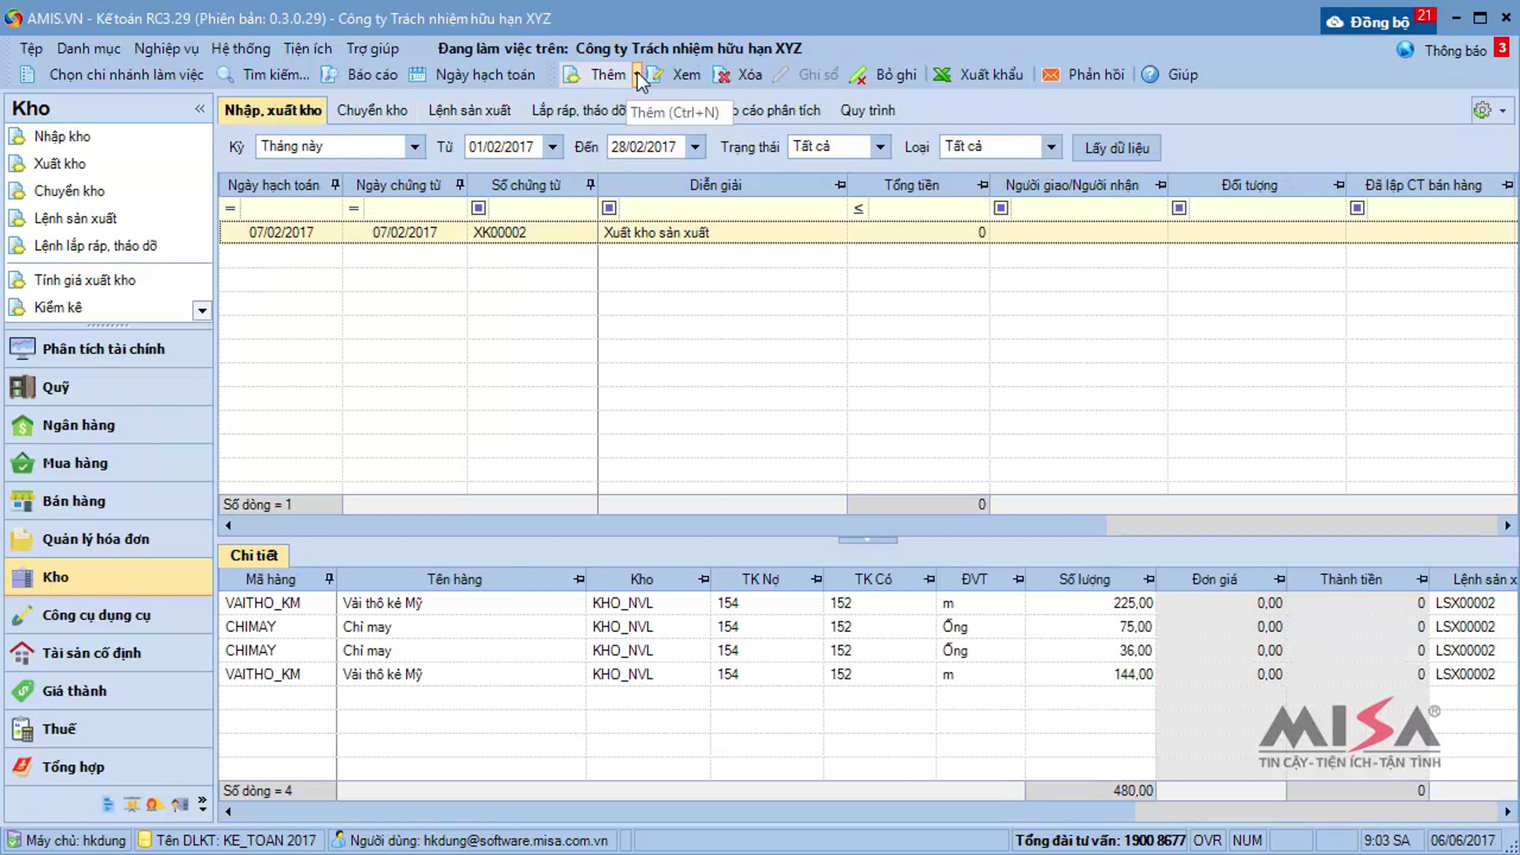Click the Chọn chi nhánh làm việc toolbar icon

(27, 75)
